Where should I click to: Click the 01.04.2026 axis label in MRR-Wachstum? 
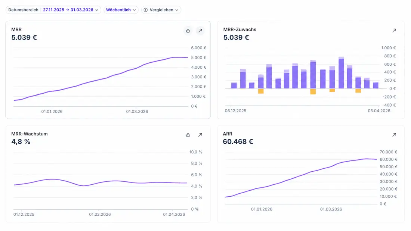tap(174, 215)
